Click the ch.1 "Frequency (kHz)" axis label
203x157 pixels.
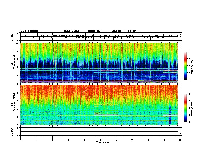(14, 60)
